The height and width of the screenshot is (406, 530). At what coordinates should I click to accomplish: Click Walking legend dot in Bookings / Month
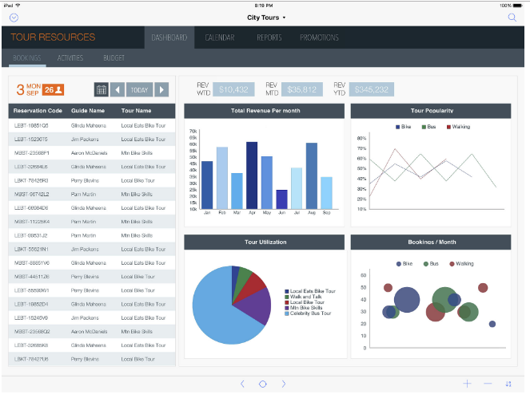(452, 264)
